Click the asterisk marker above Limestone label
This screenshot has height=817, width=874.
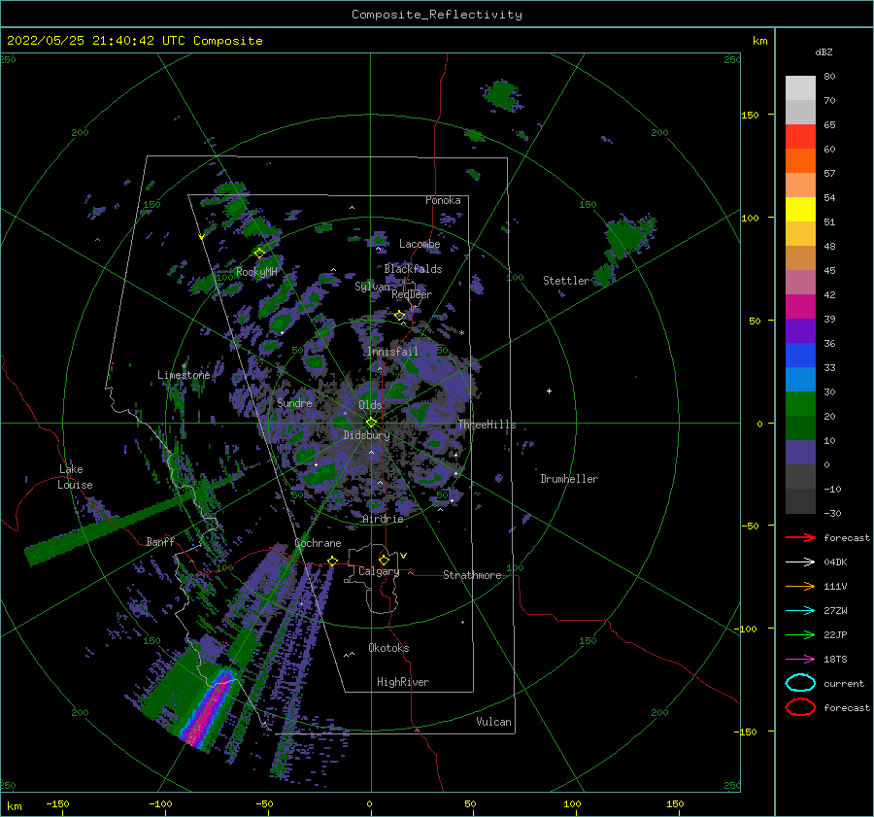pos(184,366)
